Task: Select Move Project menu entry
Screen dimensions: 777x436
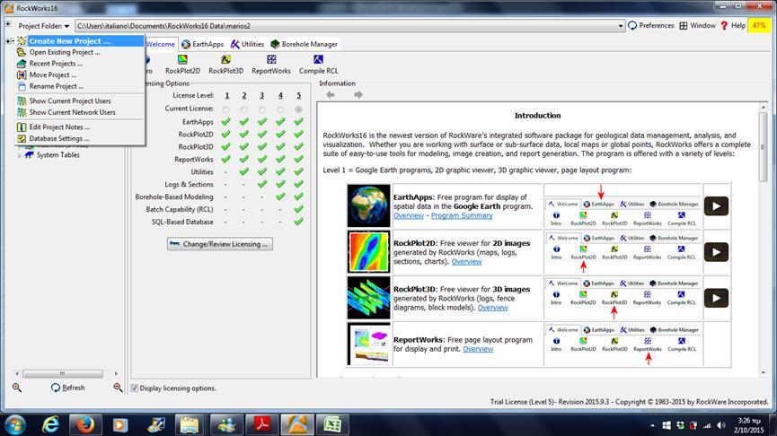Action: tap(80, 74)
